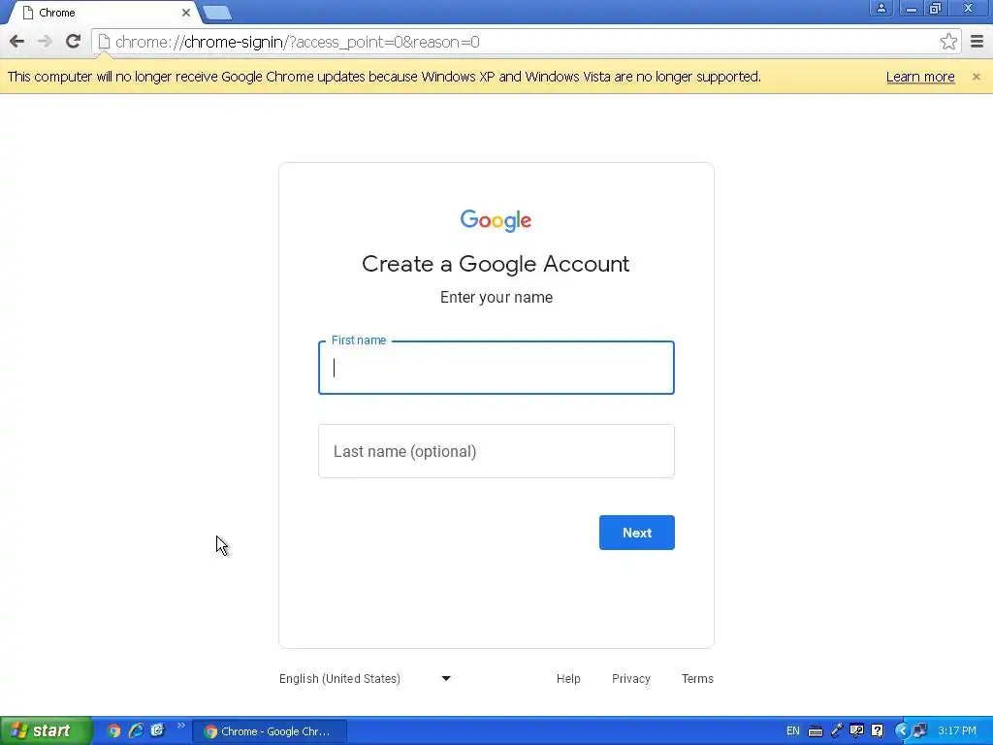This screenshot has height=745, width=993.
Task: Close the Chrome tab
Action: (186, 13)
